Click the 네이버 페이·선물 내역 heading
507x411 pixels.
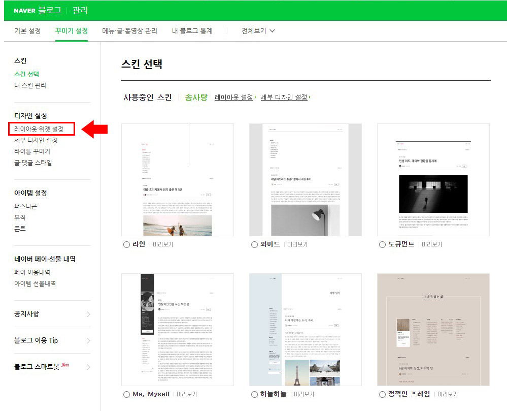tap(45, 259)
